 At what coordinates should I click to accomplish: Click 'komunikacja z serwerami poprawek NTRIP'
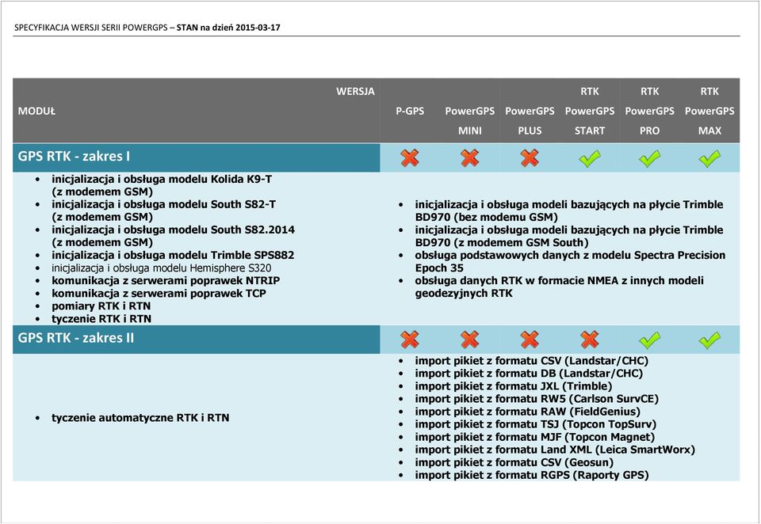pos(166,281)
